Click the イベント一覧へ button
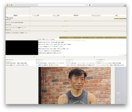The image size is (132, 112). [x=115, y=38]
